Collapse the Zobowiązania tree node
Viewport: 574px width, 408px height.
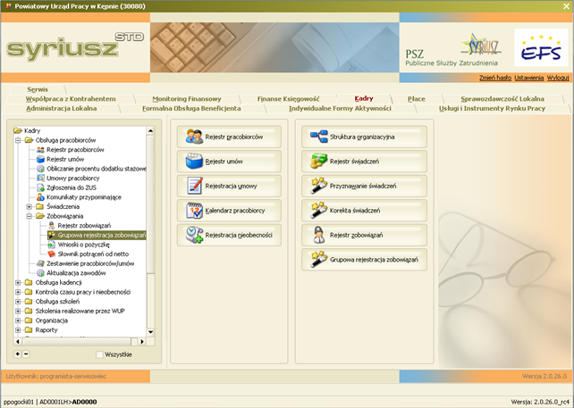pos(29,216)
